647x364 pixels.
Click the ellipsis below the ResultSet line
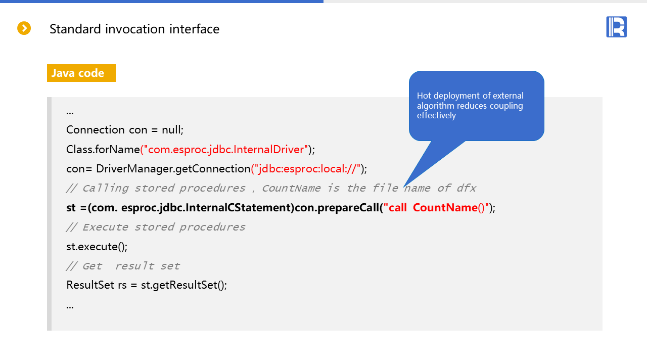[x=70, y=305]
